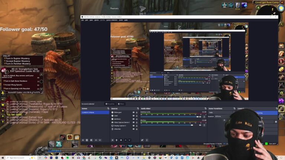Pop out the Scene Transitions dock
Image resolution: width=285 pixels, height=160 pixels.
pyautogui.click(x=234, y=109)
